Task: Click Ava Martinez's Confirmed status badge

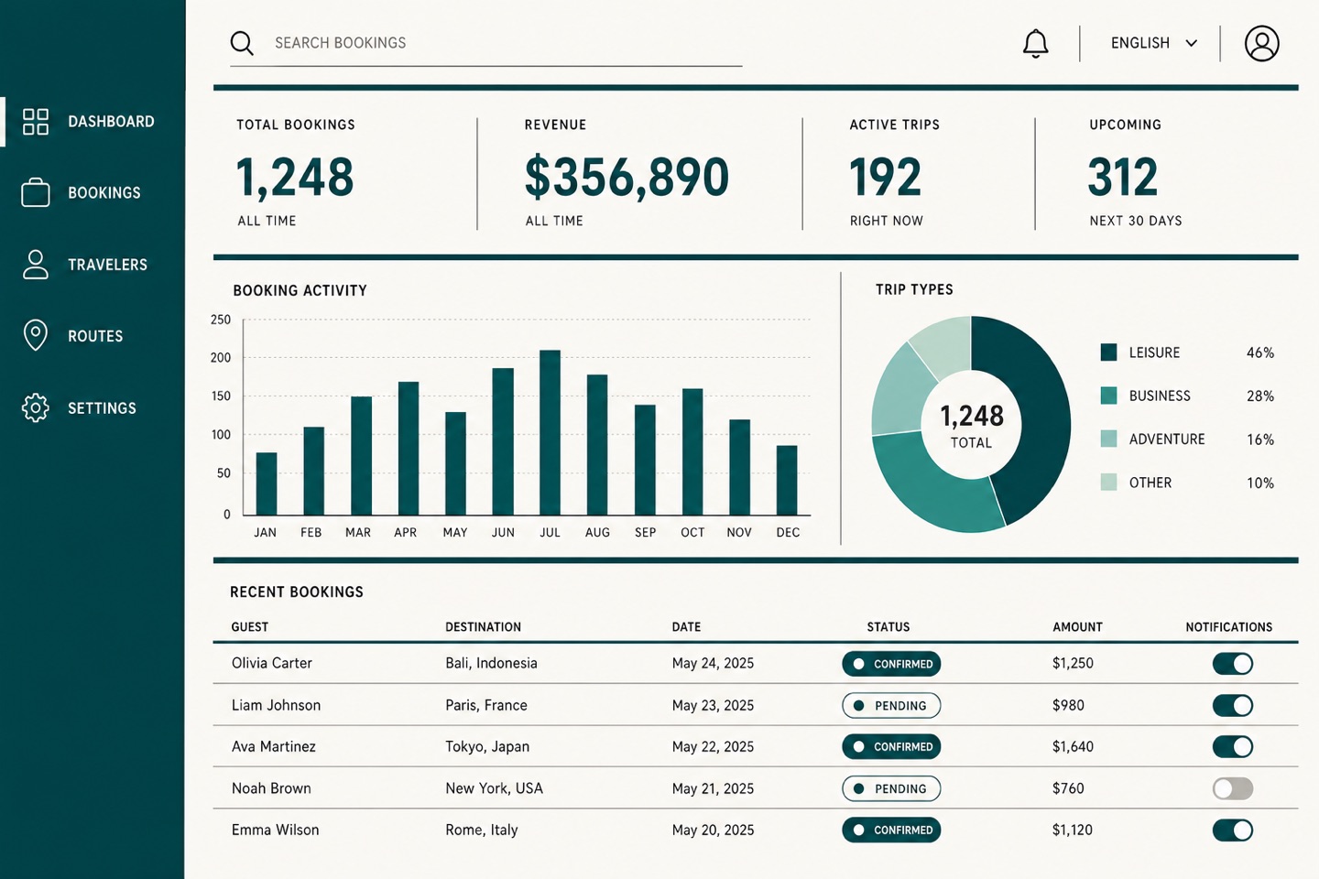Action: point(891,747)
